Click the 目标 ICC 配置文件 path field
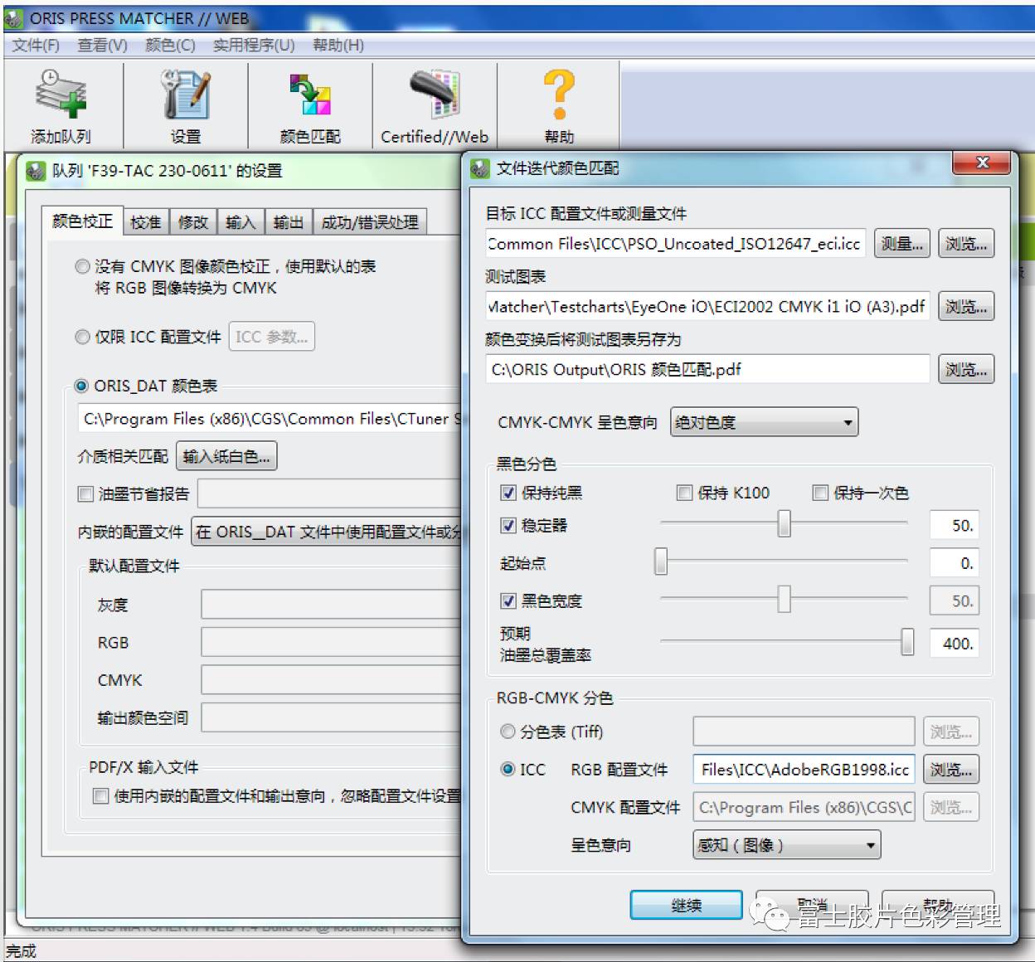This screenshot has width=1035, height=962. (x=676, y=244)
